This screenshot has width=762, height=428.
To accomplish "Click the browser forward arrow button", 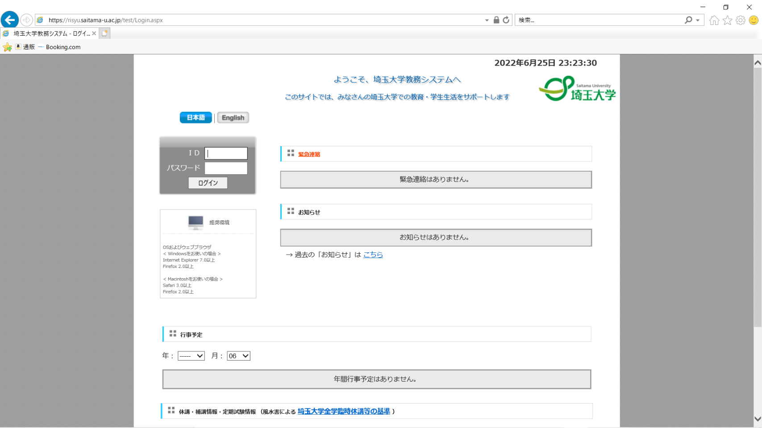I will point(26,20).
